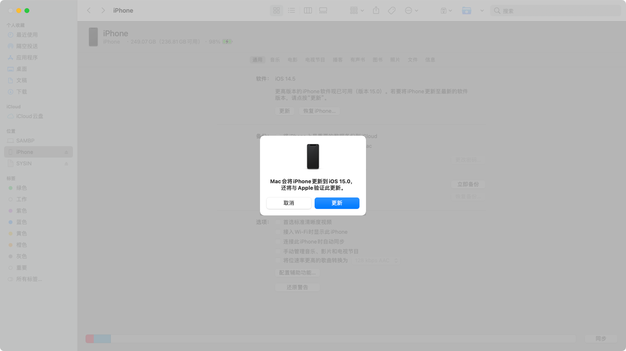Open 所有标签… in the sidebar
This screenshot has height=351, width=626.
[x=38, y=279]
